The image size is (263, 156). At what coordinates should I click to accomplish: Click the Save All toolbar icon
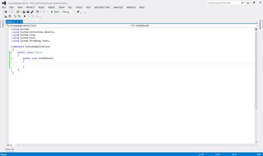32,12
